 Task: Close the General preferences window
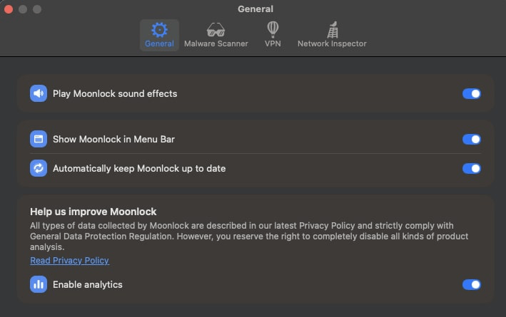(x=9, y=9)
